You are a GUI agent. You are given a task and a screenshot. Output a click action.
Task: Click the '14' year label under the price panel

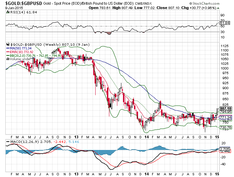click(x=147, y=137)
